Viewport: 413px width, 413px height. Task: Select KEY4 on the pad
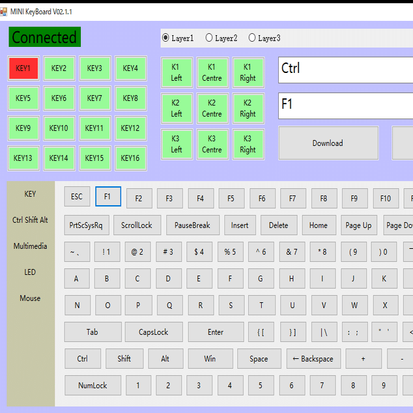[x=131, y=68]
